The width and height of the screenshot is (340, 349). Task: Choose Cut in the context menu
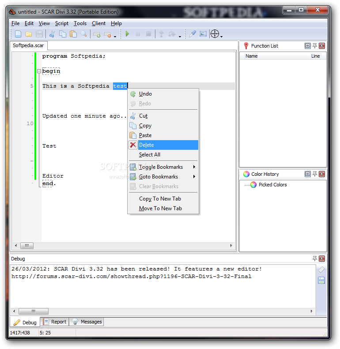pos(163,116)
